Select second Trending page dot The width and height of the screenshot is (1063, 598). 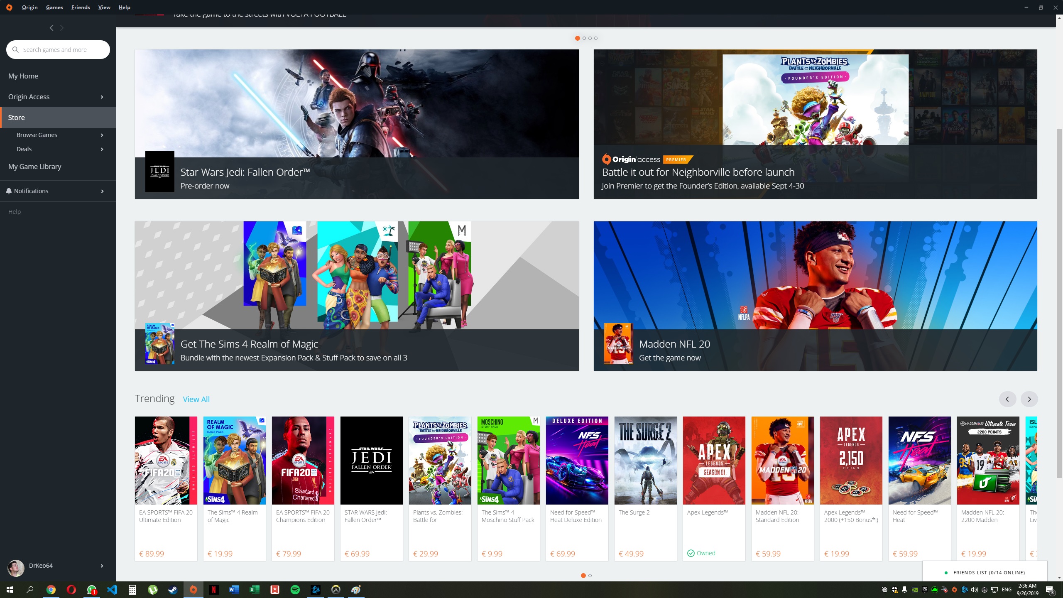pyautogui.click(x=590, y=576)
